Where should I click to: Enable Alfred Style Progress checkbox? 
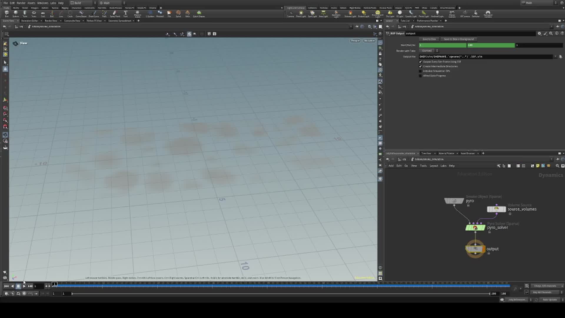(x=421, y=76)
